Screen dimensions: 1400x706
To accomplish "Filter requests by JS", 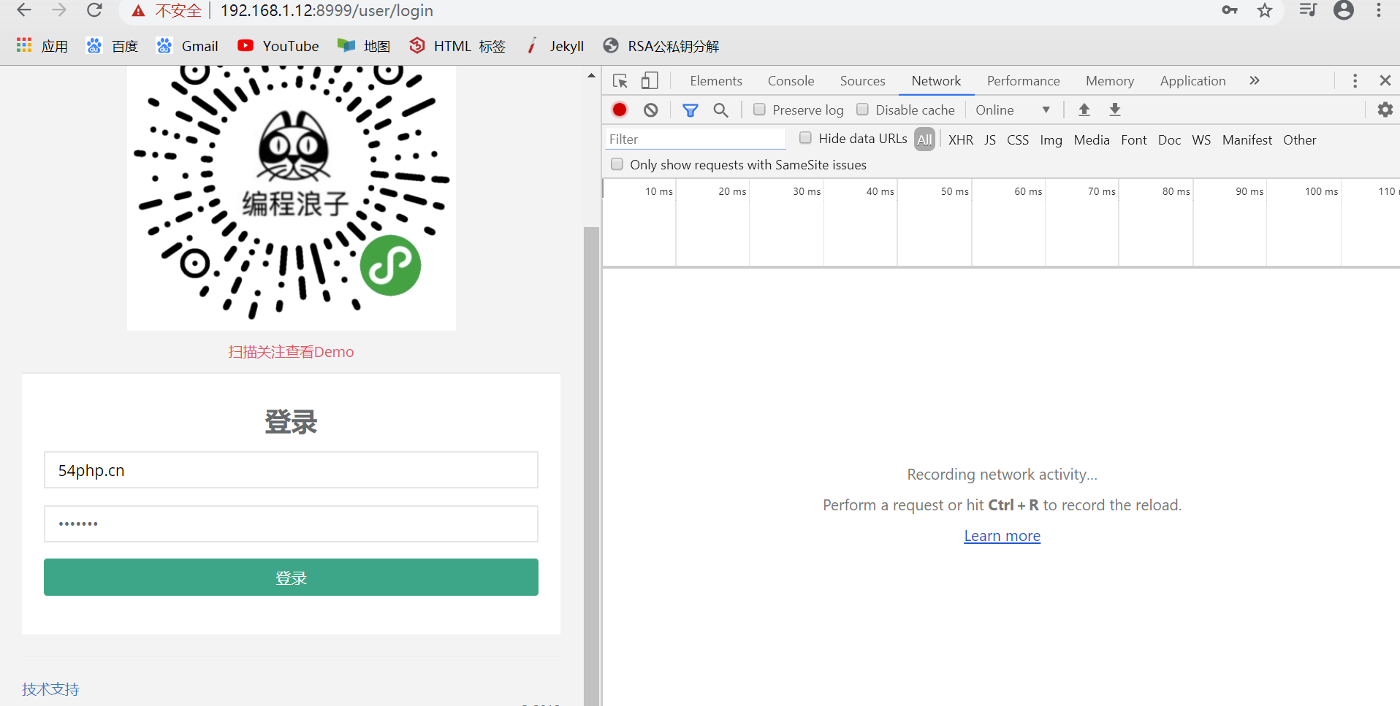I will (990, 139).
